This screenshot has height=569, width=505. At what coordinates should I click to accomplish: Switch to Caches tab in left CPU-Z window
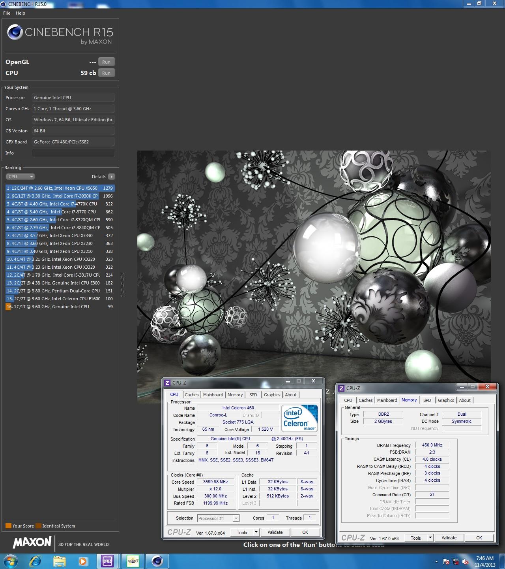(192, 395)
